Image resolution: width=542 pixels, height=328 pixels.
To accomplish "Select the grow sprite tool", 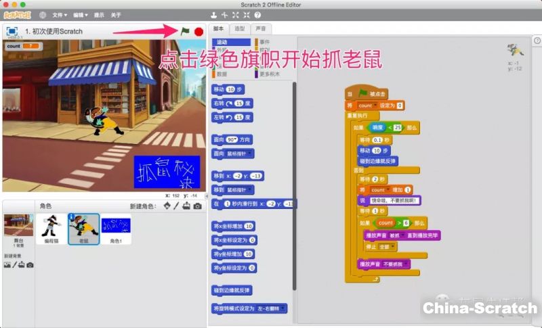I will pyautogui.click(x=235, y=15).
